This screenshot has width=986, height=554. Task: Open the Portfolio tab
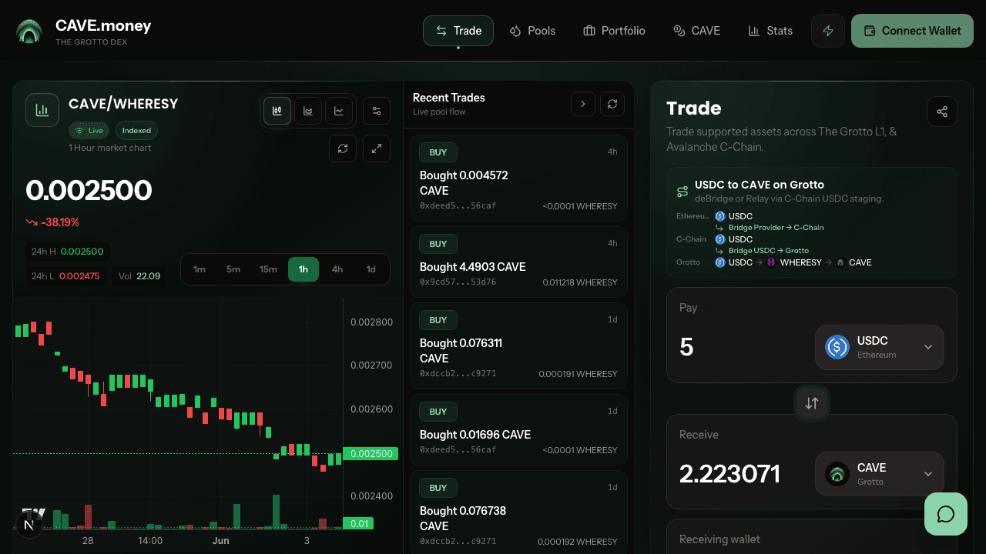click(614, 31)
